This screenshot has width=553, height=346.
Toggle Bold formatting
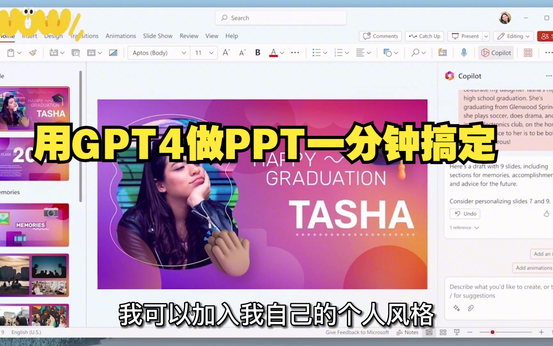(x=257, y=53)
